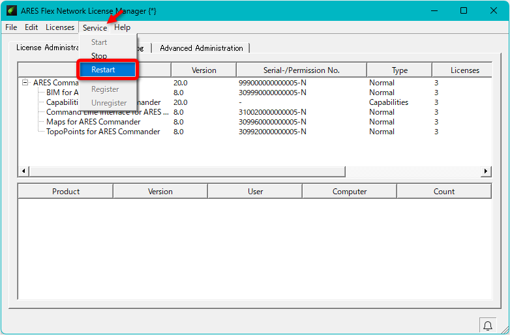Viewport: 510px width, 335px height.
Task: Click the Computer column header
Action: point(350,192)
